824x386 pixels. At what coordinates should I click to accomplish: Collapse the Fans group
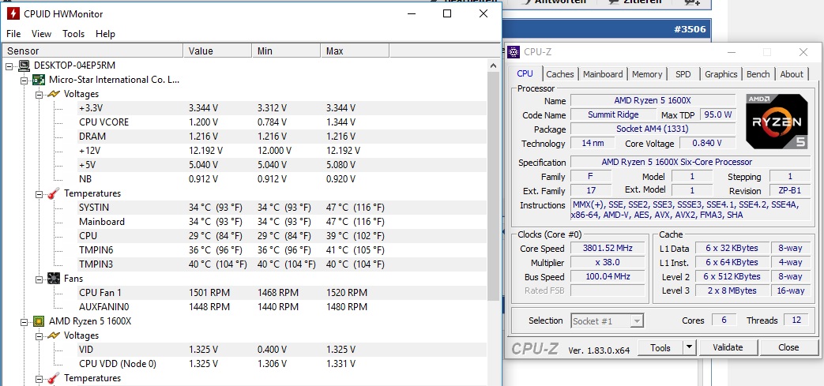pyautogui.click(x=39, y=279)
